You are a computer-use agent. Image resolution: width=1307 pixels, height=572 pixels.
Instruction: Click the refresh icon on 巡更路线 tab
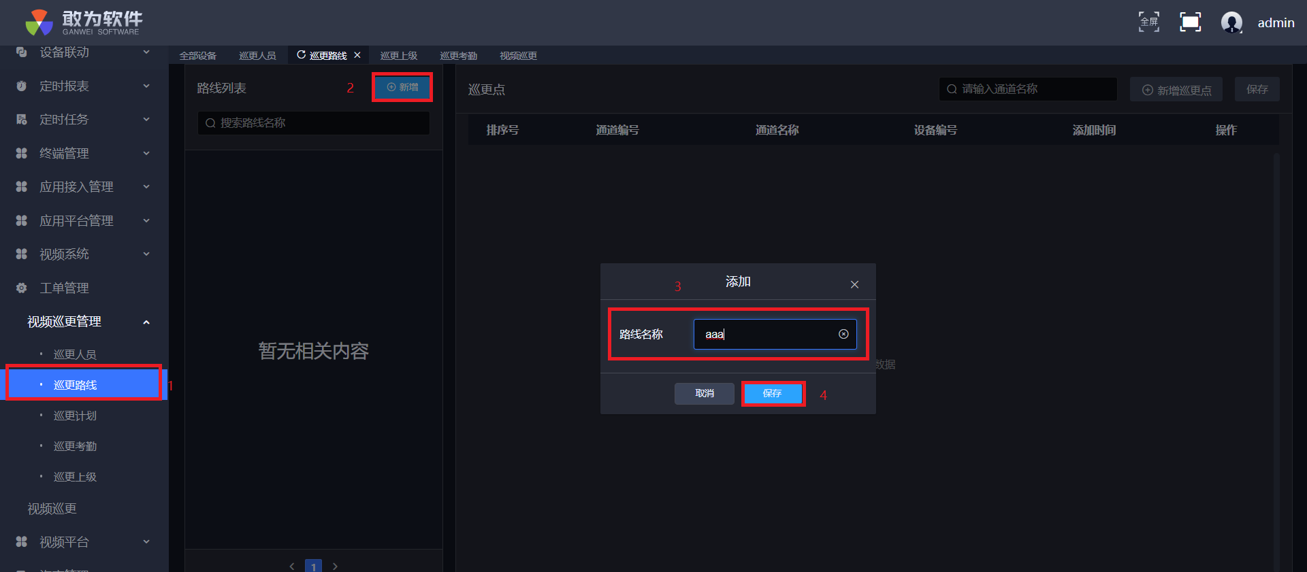pyautogui.click(x=301, y=55)
